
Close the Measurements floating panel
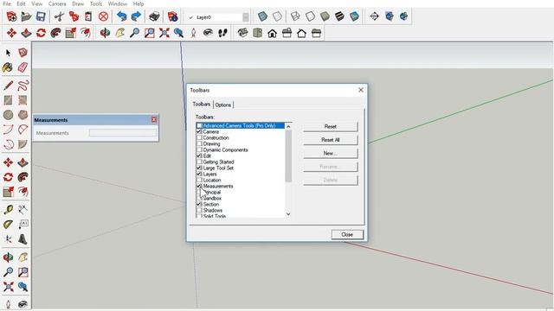154,119
